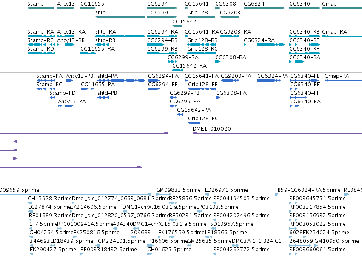362x256 pixels.
Task: Click EST label RE01589.3prime
Action: coord(50,216)
